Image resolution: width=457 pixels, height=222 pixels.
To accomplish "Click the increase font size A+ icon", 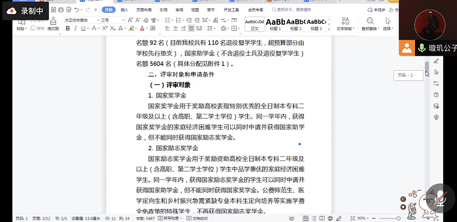I will [130, 20].
